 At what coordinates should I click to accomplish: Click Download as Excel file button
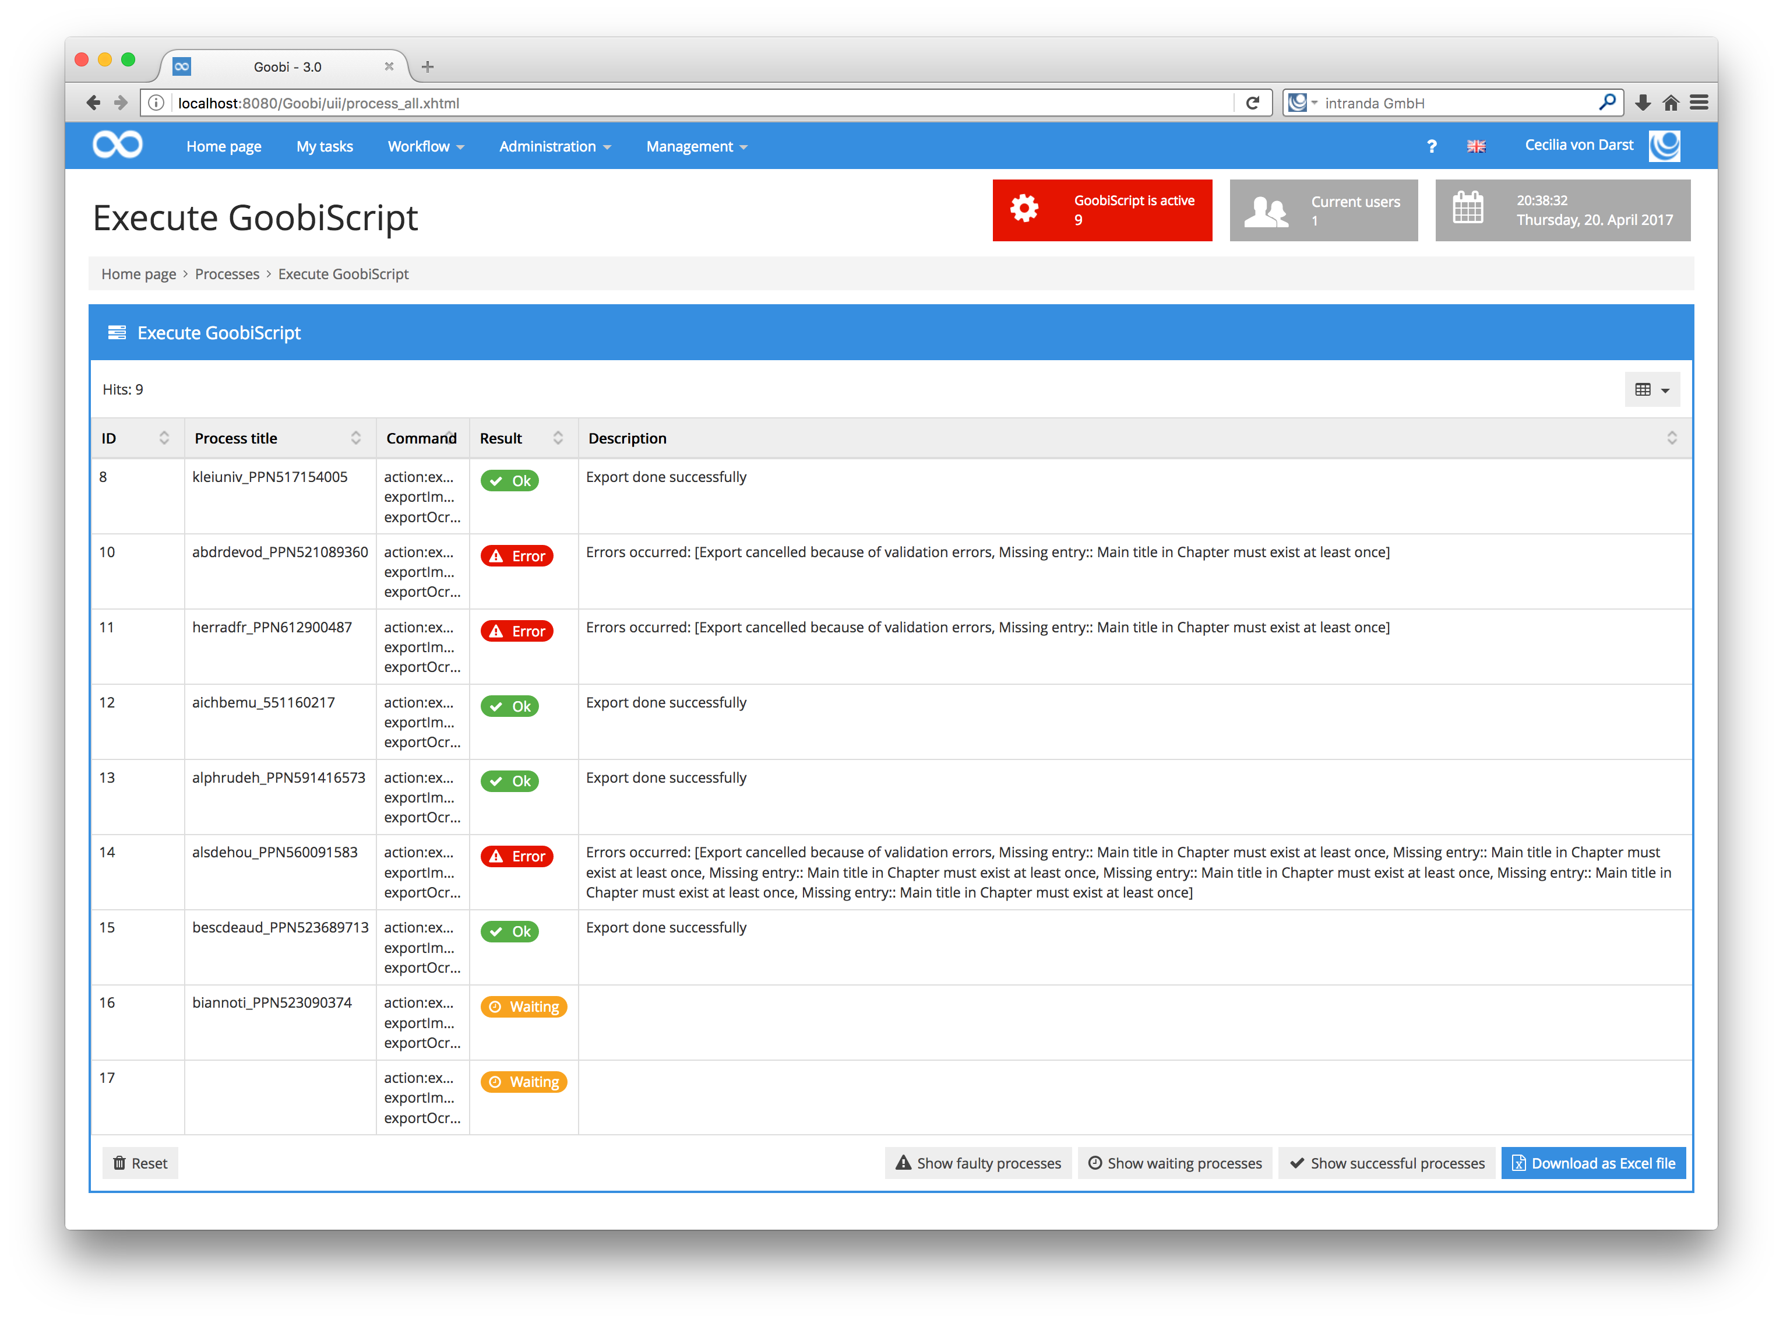[1593, 1163]
